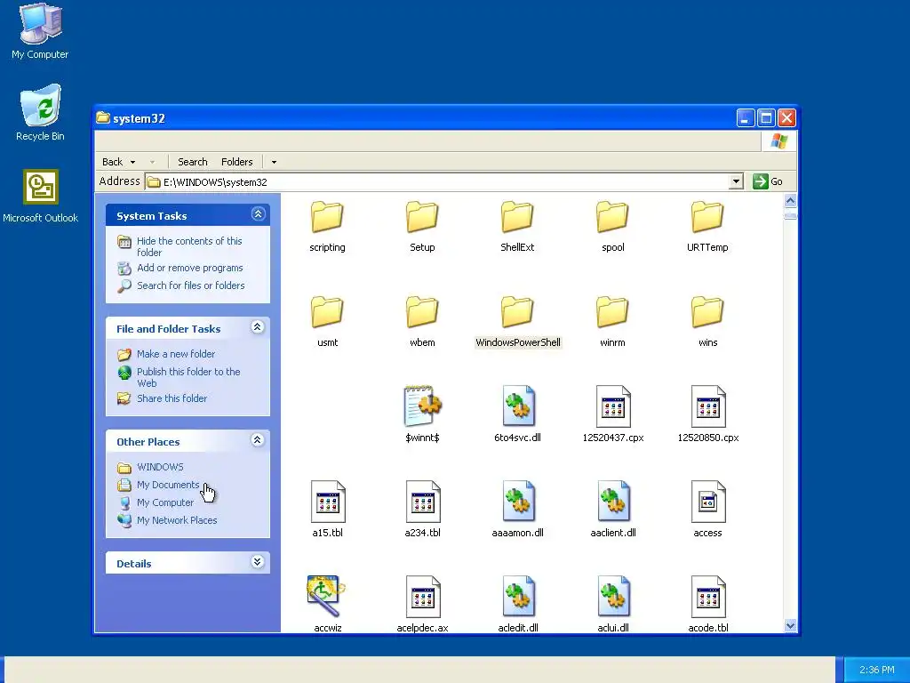
Task: Click Hide the contents of this folder
Action: pos(189,246)
